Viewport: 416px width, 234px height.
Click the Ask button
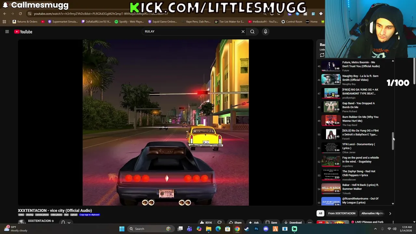pyautogui.click(x=253, y=223)
